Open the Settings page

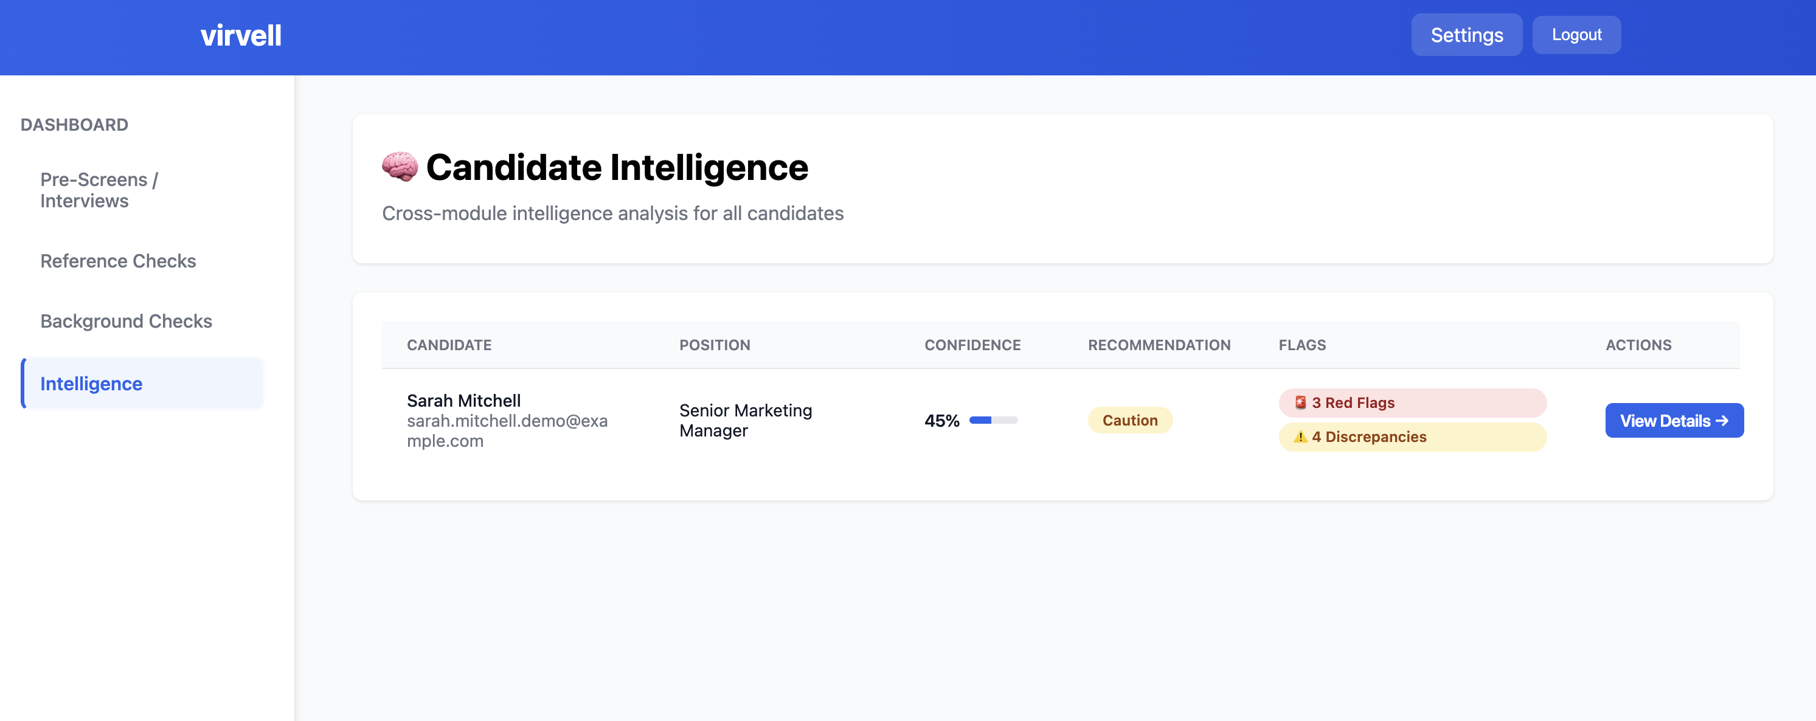click(1466, 35)
